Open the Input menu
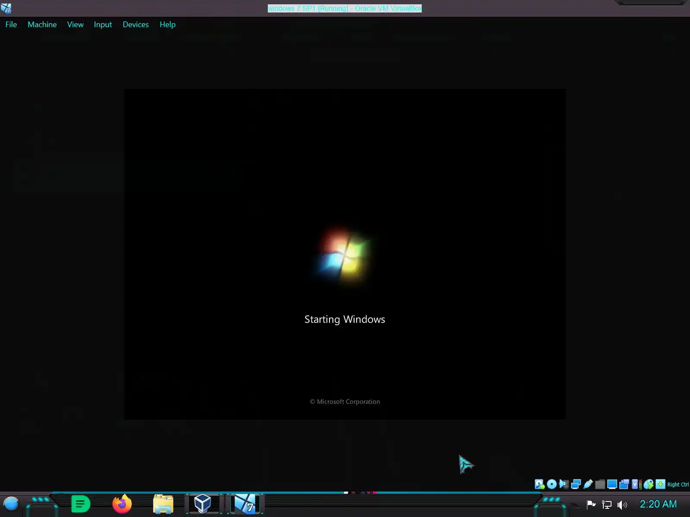The width and height of the screenshot is (690, 517). point(103,25)
